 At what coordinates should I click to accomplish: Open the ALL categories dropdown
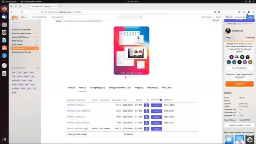24,17
